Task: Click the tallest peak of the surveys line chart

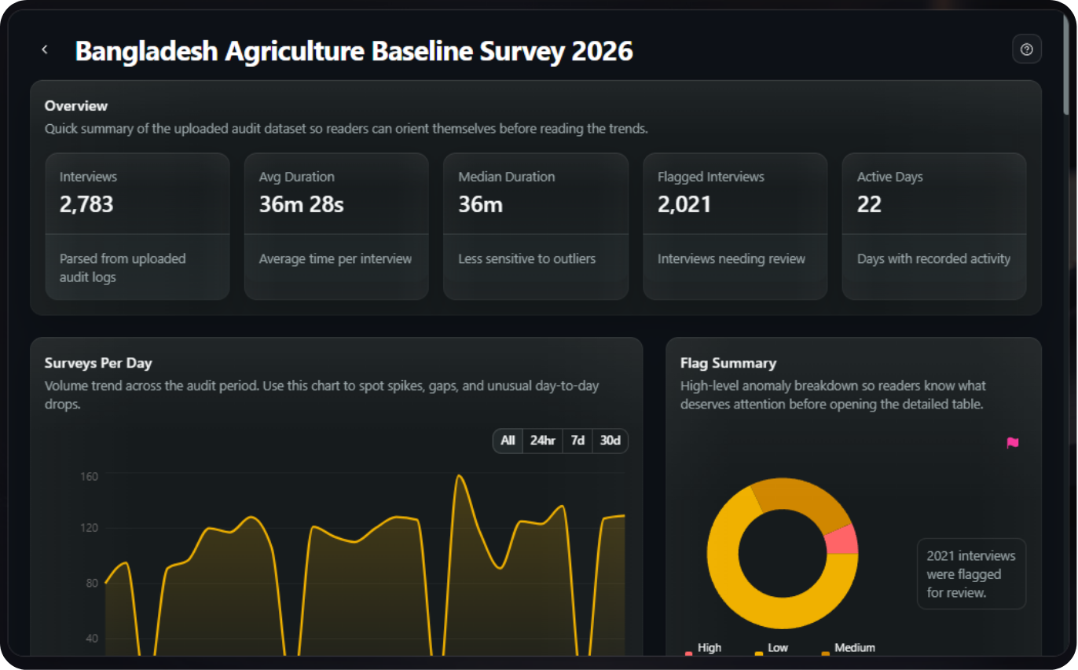Action: coord(460,476)
